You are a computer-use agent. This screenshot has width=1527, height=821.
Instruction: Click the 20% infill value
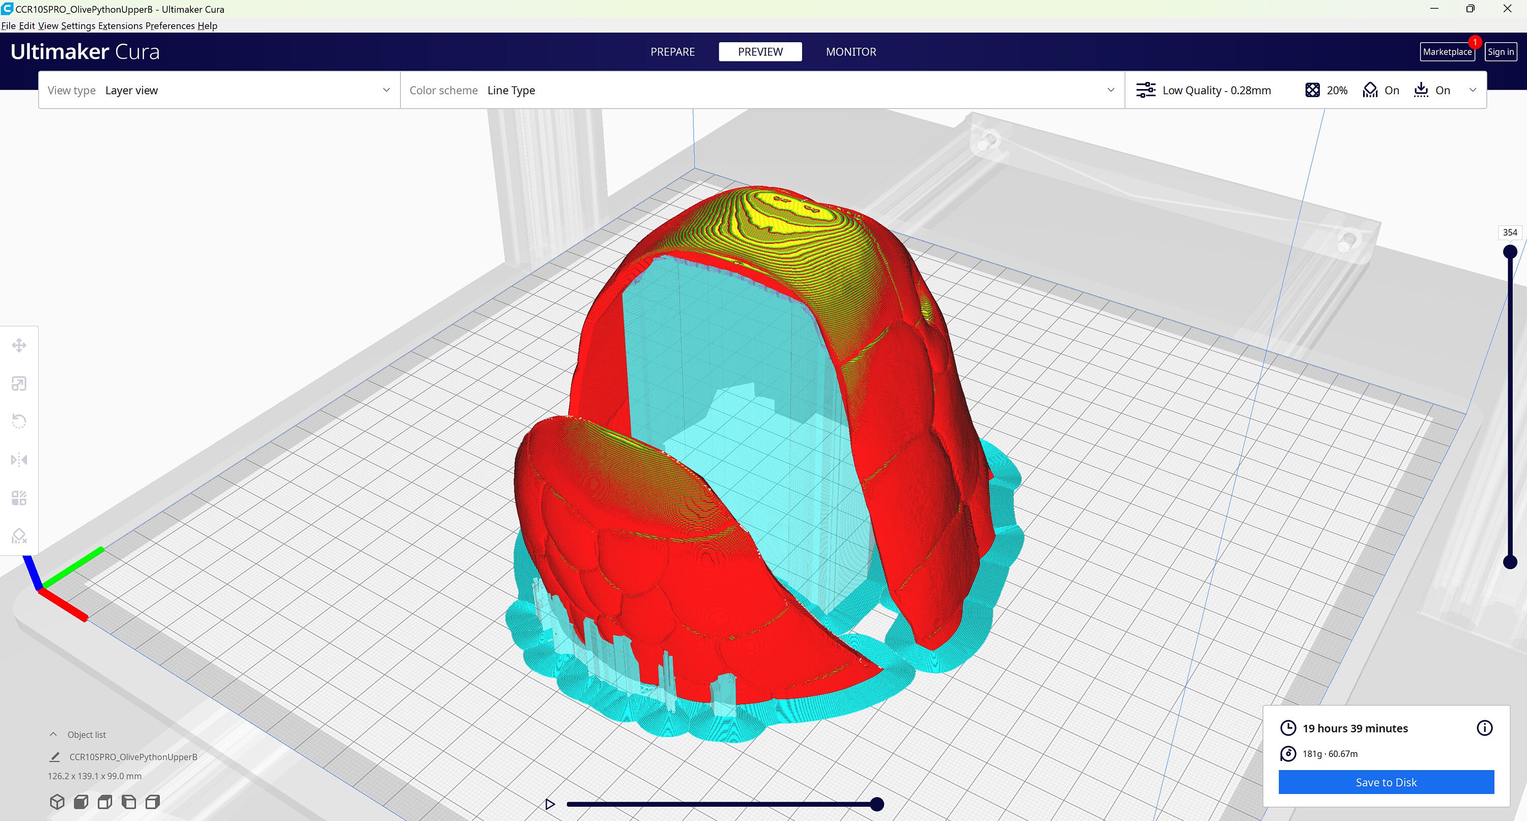(1337, 90)
